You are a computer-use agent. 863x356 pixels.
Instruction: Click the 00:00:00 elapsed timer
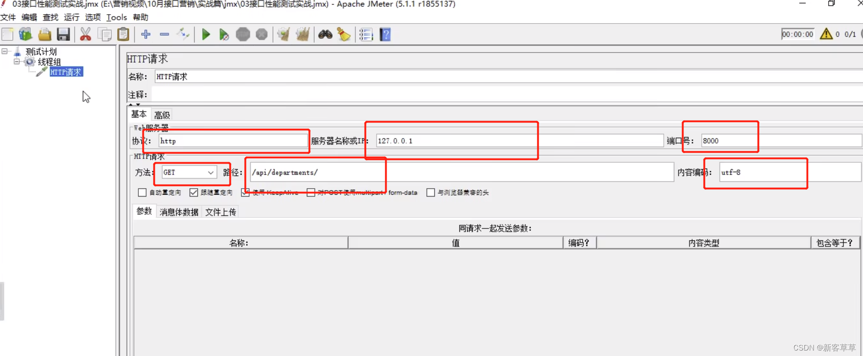pos(797,34)
